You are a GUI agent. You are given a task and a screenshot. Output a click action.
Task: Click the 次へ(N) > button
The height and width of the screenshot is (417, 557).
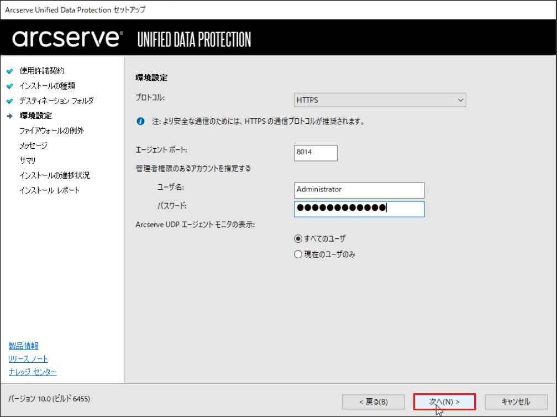coord(444,402)
